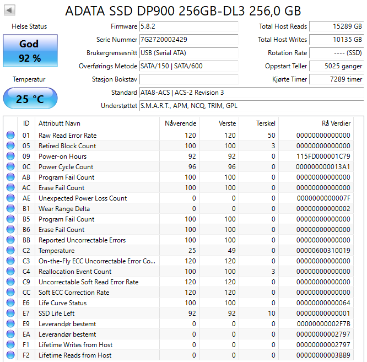Select the SSD Life Left threshold 10
This screenshot has width=367, height=362.
pyautogui.click(x=272, y=314)
